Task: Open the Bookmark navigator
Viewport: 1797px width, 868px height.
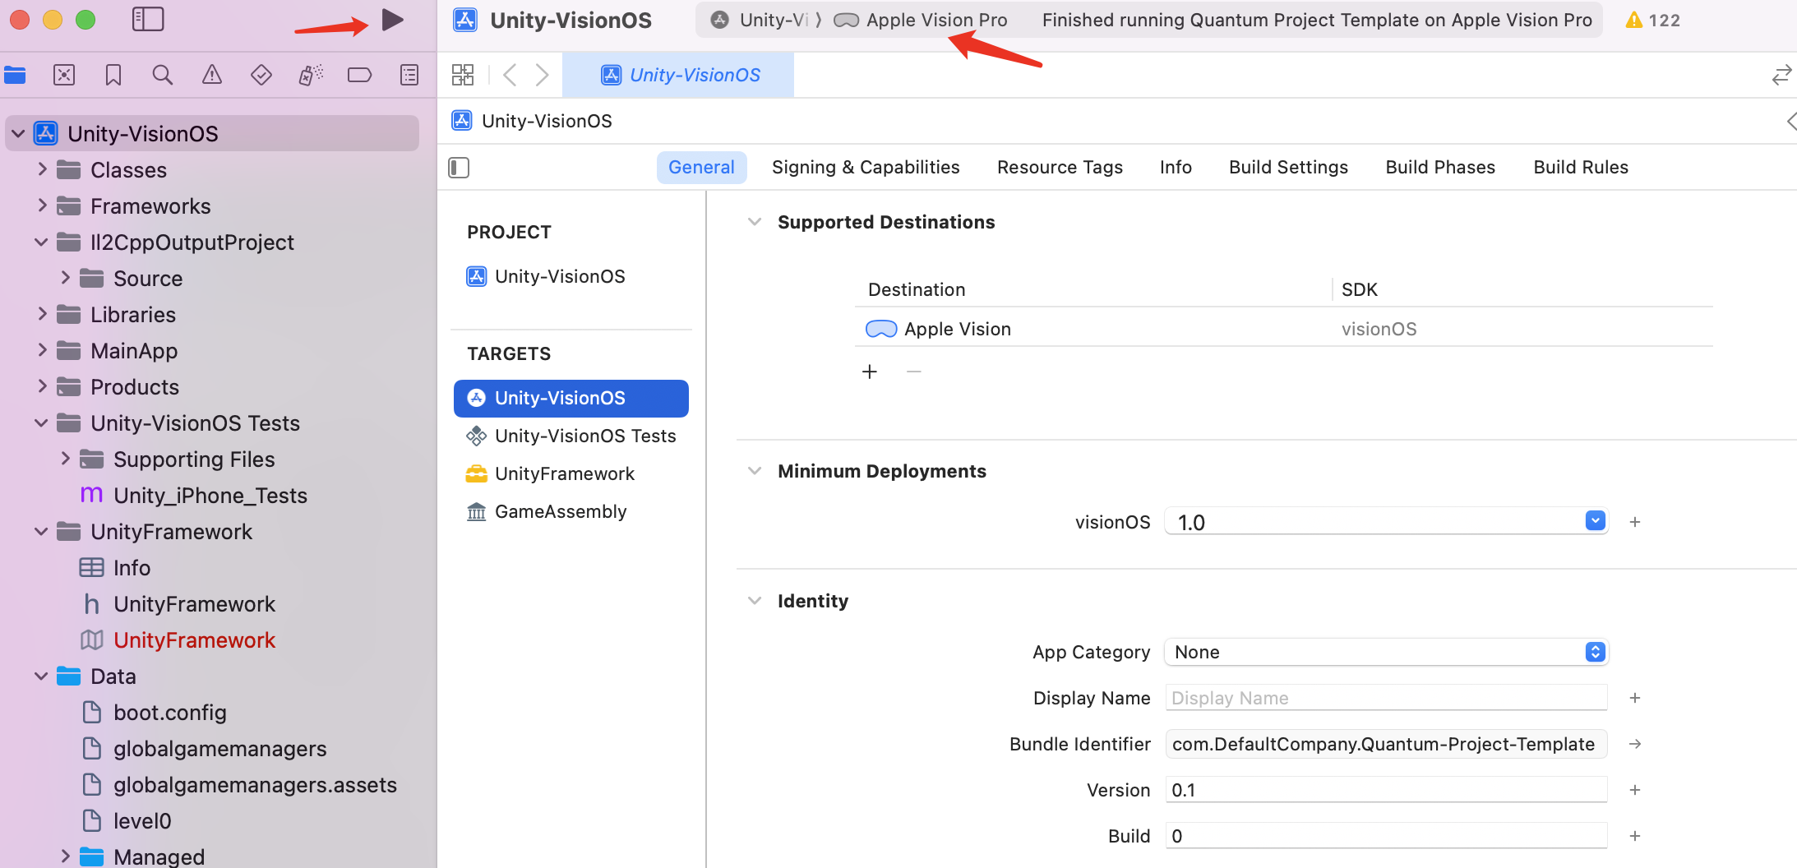Action: point(113,76)
